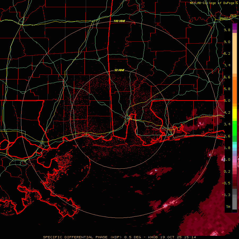Click the 0.2 value on the scale
Image resolution: width=239 pixels, height=239 pixels.
pos(227,172)
